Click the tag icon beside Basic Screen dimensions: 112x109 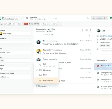(98, 46)
